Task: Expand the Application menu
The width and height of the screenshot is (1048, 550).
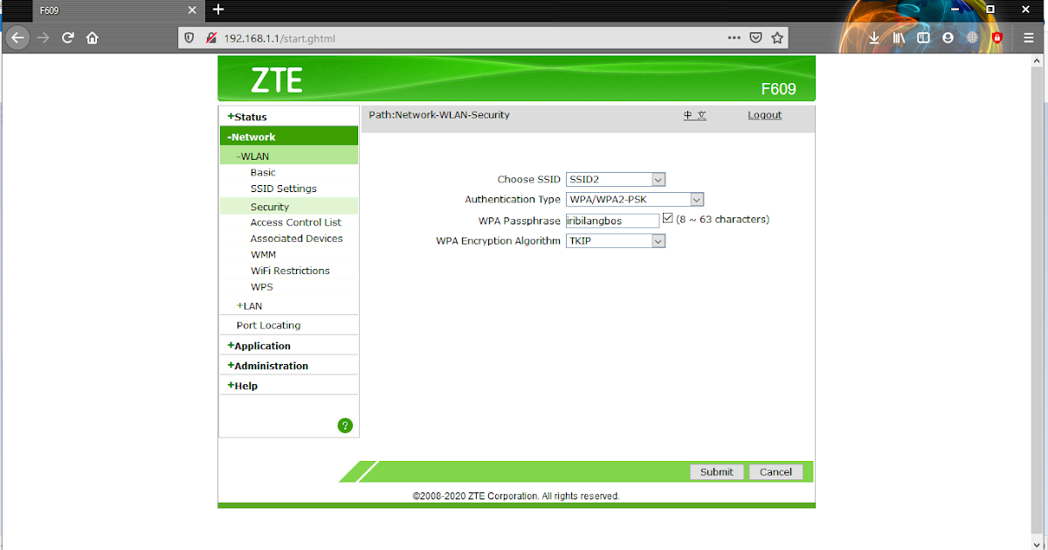Action: tap(259, 346)
